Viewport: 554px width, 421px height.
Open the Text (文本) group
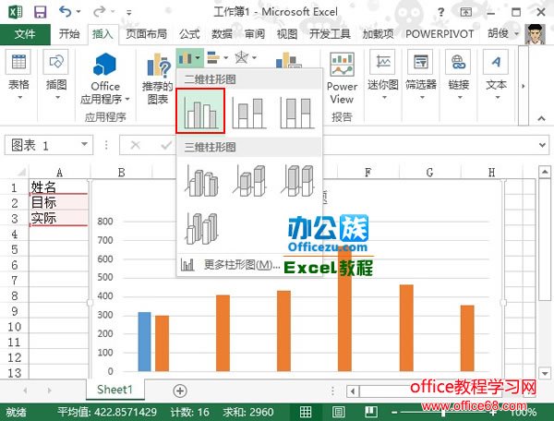tap(496, 74)
